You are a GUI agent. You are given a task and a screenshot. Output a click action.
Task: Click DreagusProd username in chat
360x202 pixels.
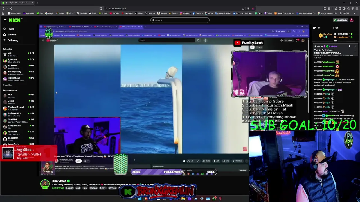click(x=328, y=71)
